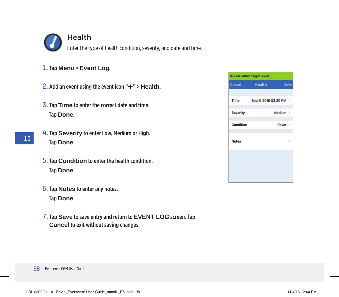Open the Time row chevron
This screenshot has height=297, width=339.
(x=289, y=100)
